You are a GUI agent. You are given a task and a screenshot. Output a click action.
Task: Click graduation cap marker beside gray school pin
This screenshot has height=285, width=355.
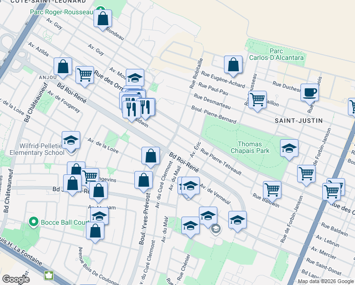point(208,217)
